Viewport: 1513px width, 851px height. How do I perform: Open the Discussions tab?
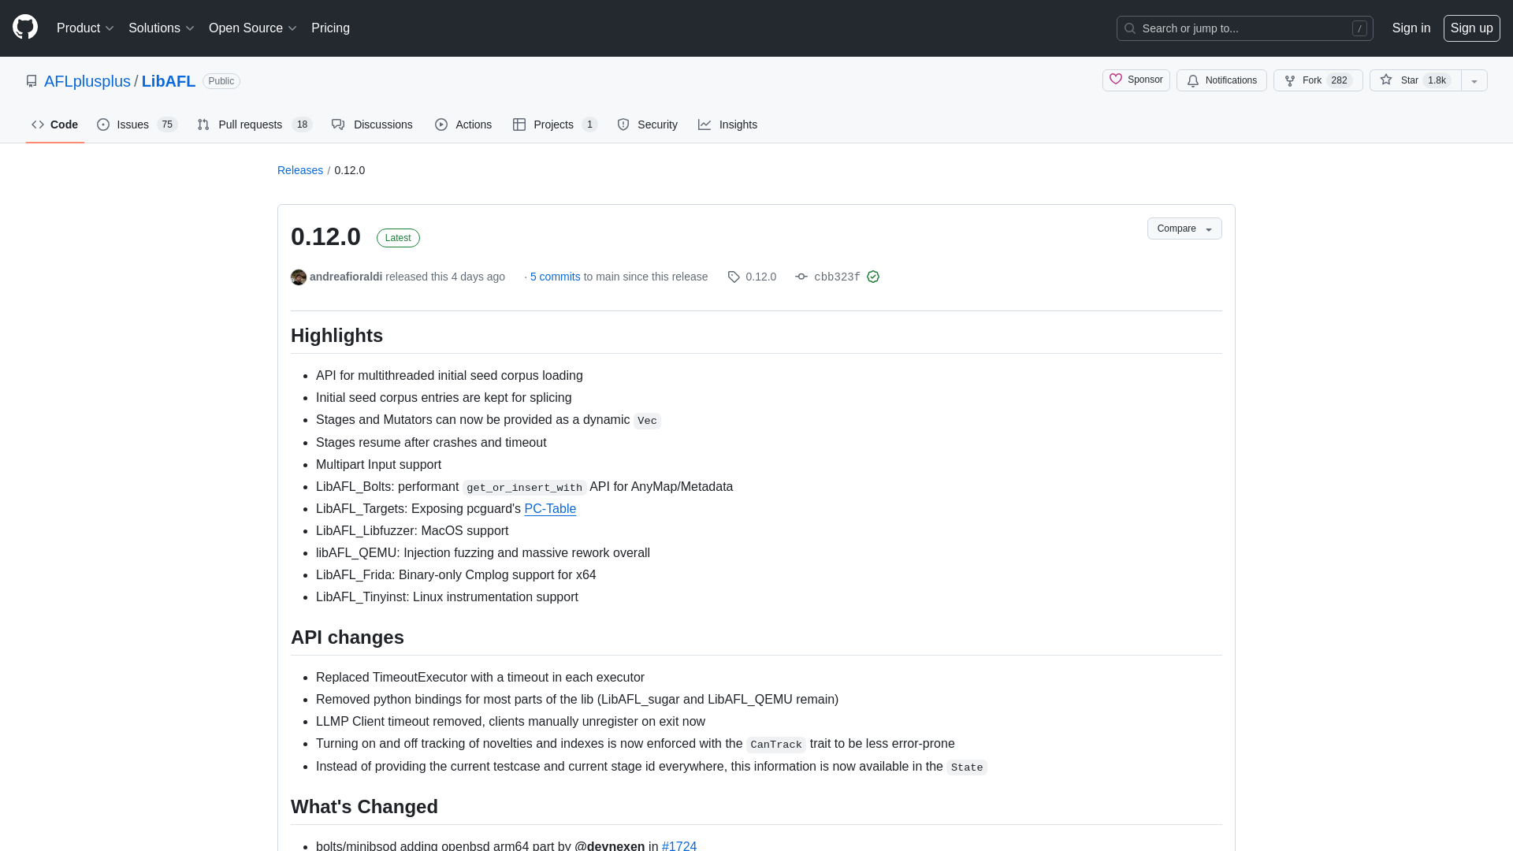(372, 124)
